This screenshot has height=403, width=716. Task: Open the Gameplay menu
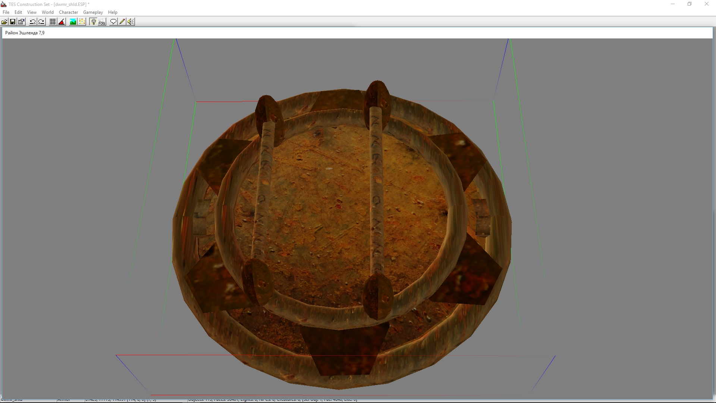point(93,12)
